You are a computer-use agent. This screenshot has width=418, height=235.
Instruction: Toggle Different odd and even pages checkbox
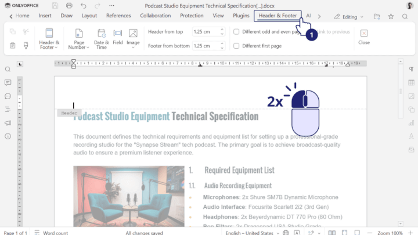point(236,32)
